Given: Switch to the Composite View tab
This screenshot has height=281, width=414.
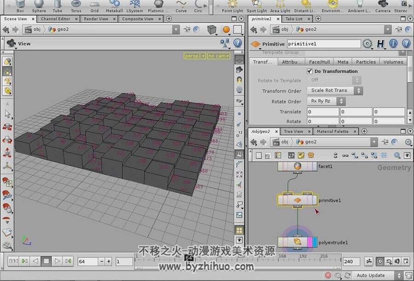Looking at the screenshot, I should (138, 19).
